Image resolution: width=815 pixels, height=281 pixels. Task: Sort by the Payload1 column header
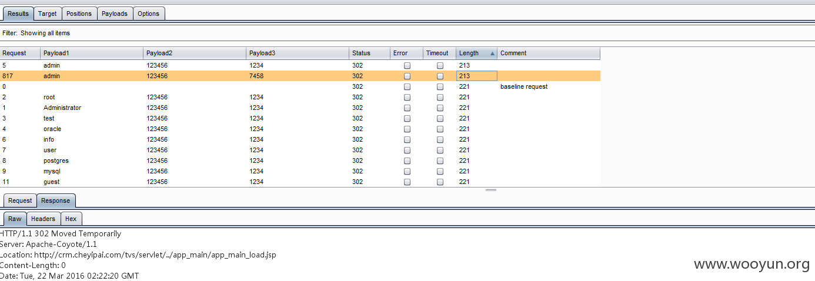coord(92,53)
